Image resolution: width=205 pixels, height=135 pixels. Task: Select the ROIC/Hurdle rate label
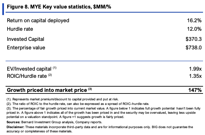pyautogui.click(x=29, y=76)
